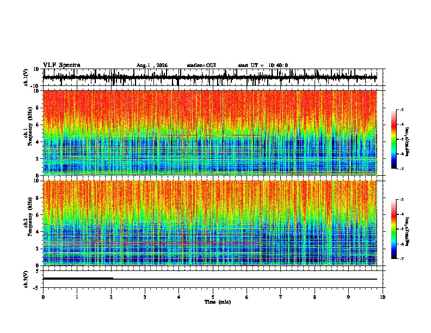The width and height of the screenshot is (431, 333).
Task: Click the time axis tick label '10'
Action: tap(383, 297)
